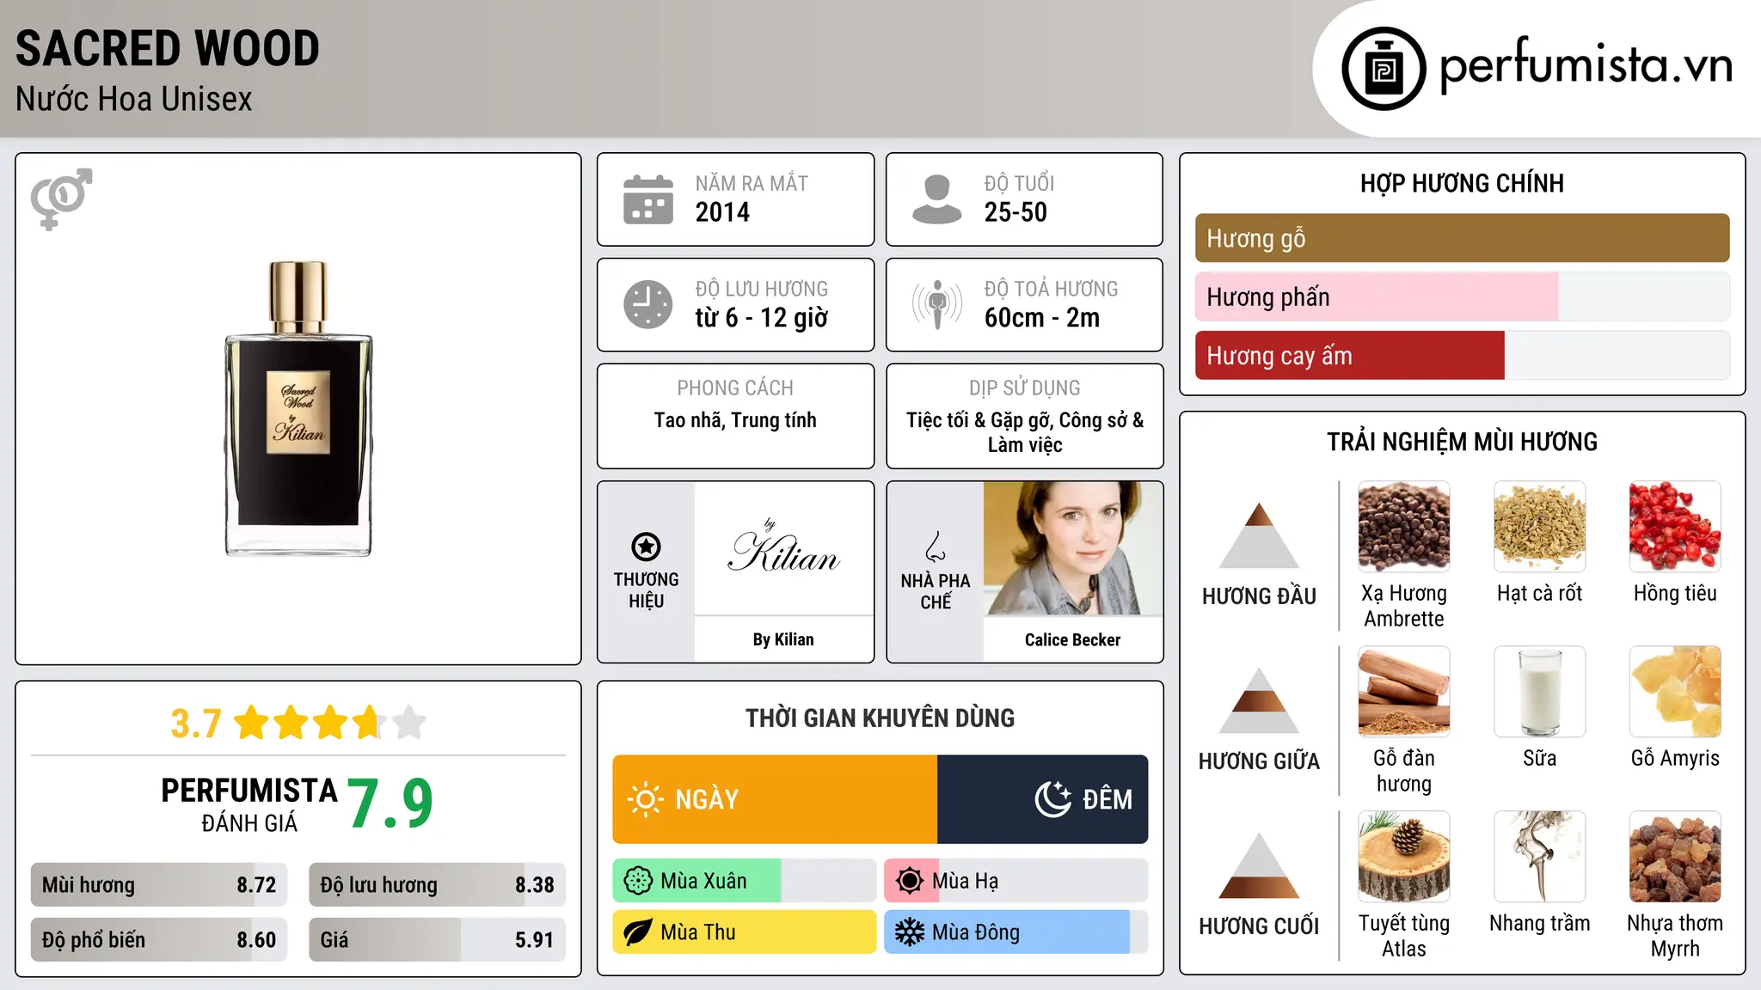This screenshot has width=1761, height=990.
Task: Select the Sữa note image
Action: 1540,692
